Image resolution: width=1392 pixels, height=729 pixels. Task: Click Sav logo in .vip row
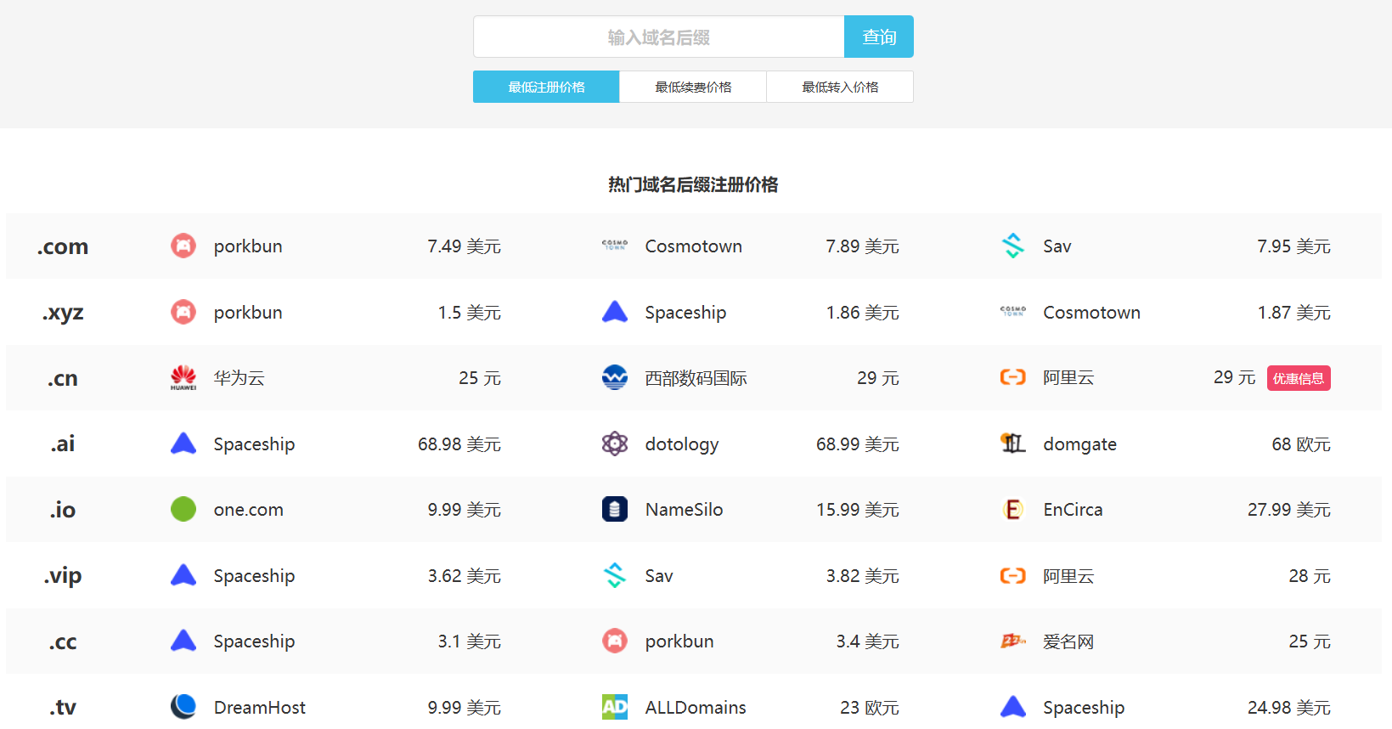click(x=615, y=575)
